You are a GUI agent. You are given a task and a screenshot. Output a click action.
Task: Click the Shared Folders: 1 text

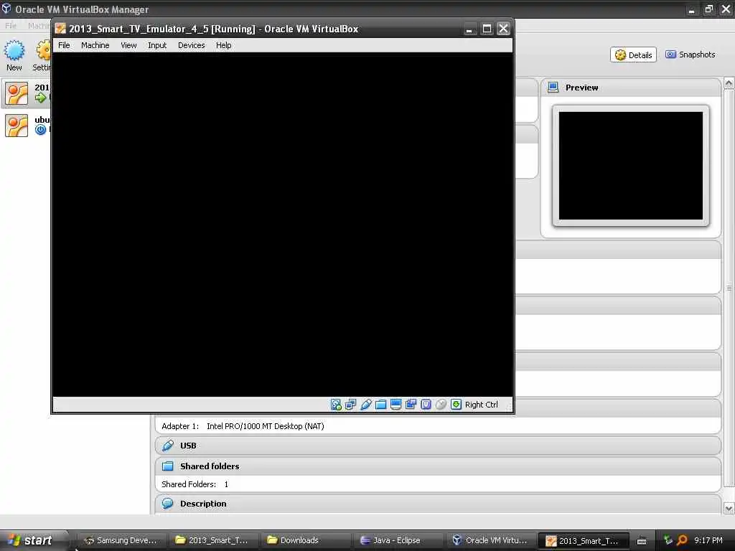pyautogui.click(x=195, y=484)
